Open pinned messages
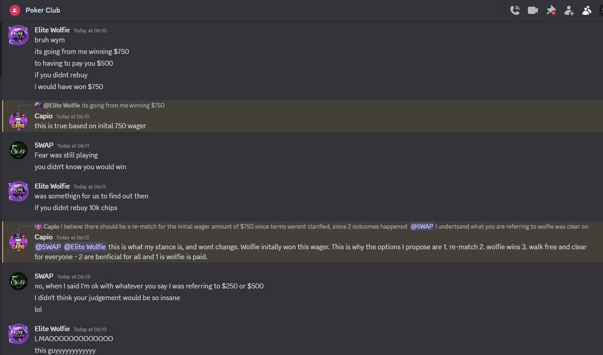This screenshot has width=603, height=355. tap(551, 10)
